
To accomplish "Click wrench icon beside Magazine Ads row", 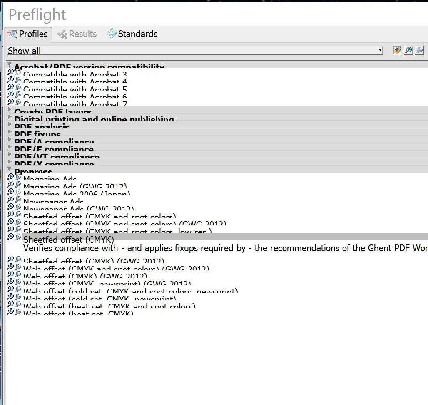I will coord(18,177).
